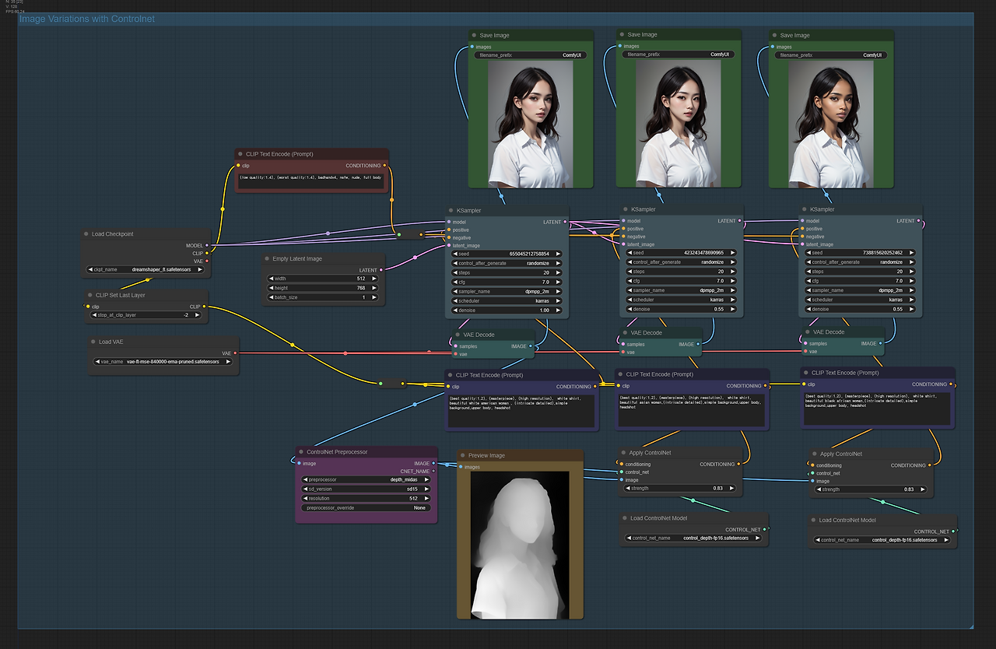Collapse the rightmost KSampler node
Screen dimensions: 996x649
[x=804, y=209]
